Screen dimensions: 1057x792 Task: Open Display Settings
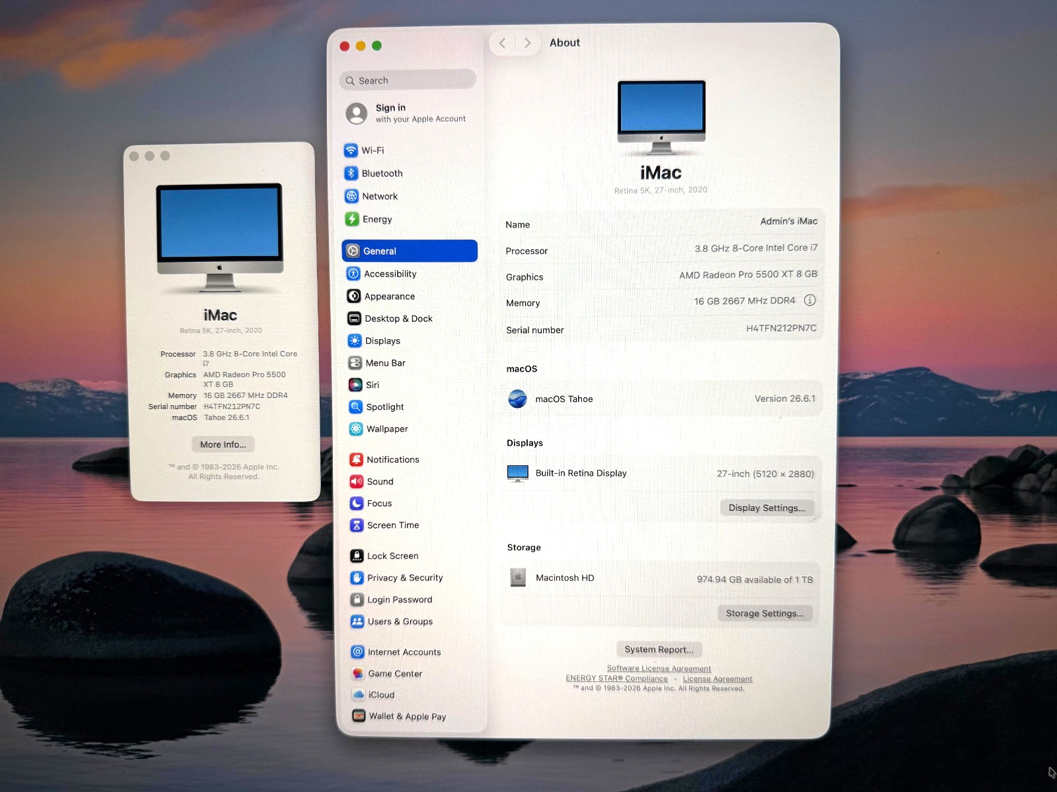(767, 508)
